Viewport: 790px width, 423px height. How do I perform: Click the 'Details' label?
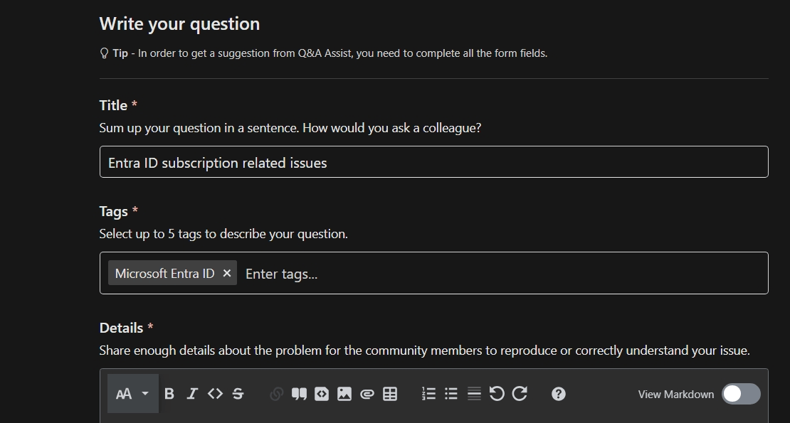pos(122,328)
